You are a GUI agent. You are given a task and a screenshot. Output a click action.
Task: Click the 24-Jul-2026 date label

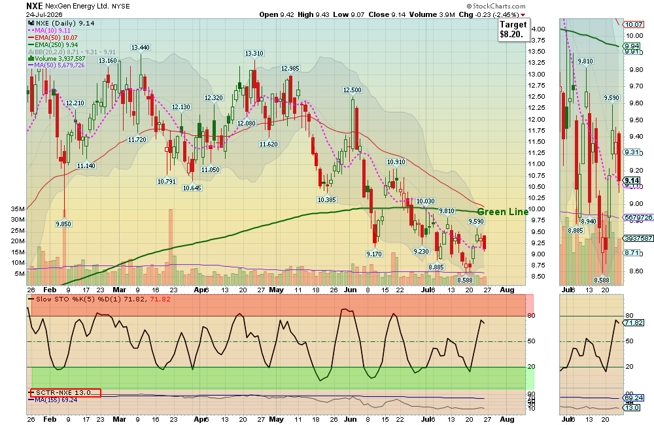44,14
